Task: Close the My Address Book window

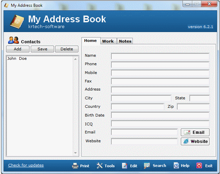Action: (x=209, y=4)
